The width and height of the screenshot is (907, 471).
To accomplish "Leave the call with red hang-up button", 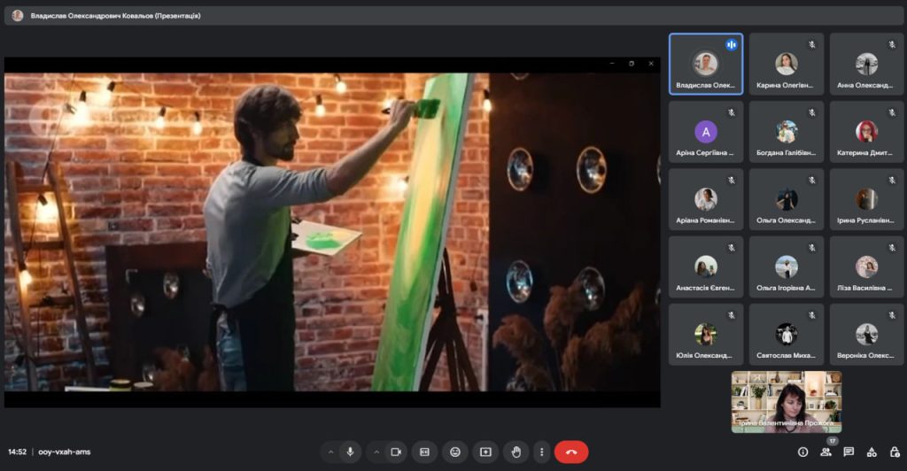I will click(x=571, y=452).
